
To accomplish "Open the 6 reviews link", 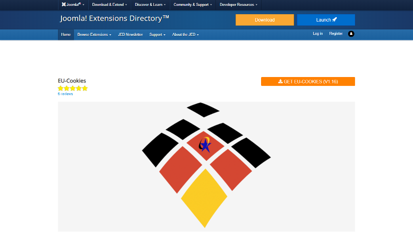I will (x=65, y=94).
